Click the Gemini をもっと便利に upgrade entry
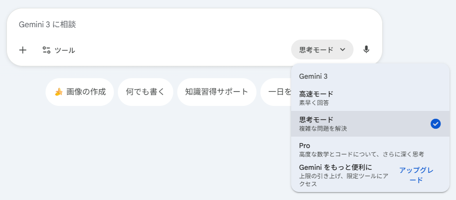Screen dimensions: 456x200 pos(336,167)
